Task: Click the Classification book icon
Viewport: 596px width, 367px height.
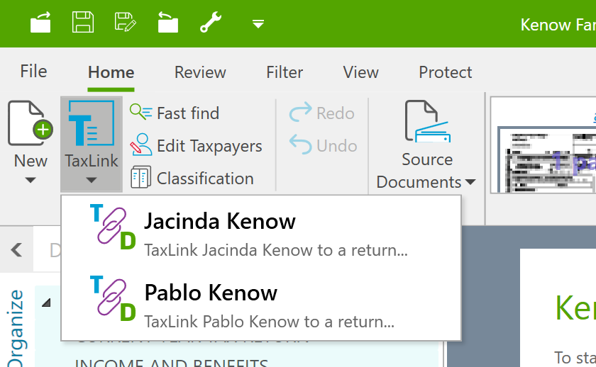Action: 140,177
